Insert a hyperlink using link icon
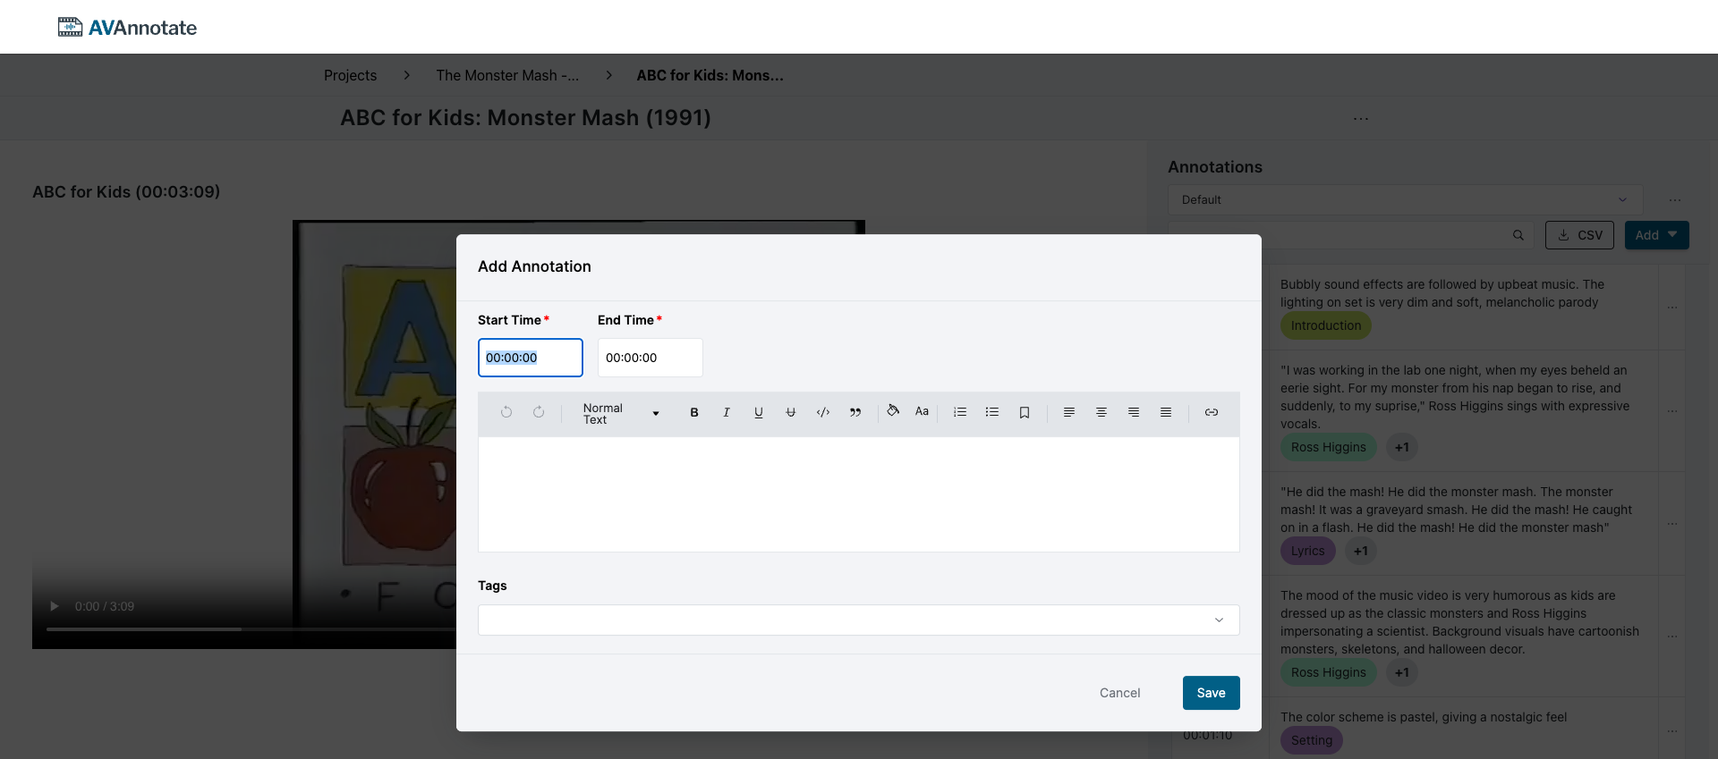 coord(1212,412)
